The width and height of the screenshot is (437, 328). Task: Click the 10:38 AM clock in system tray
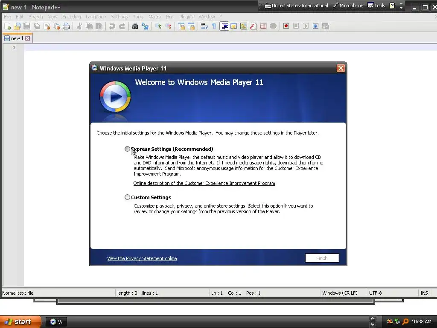(421, 322)
